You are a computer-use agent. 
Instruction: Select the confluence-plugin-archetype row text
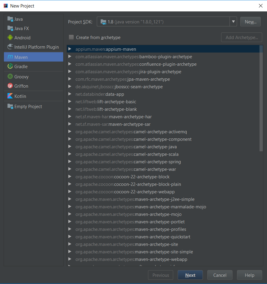tap(136, 64)
